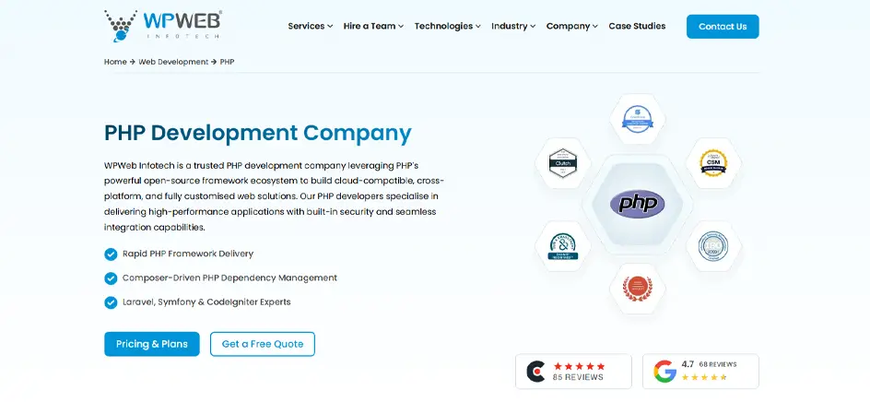Open the Technologies dropdown
Image resolution: width=870 pixels, height=402 pixels.
(447, 26)
